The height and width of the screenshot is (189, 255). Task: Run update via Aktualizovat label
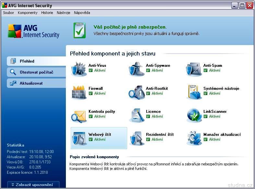click(31, 83)
